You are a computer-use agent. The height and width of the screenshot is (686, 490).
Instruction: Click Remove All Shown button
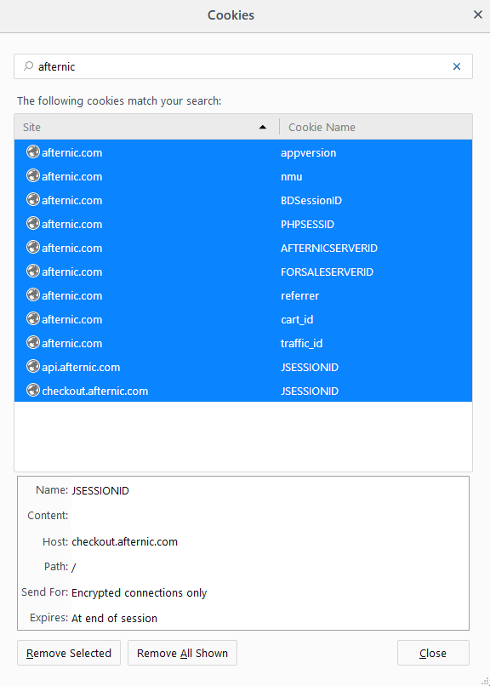point(182,653)
